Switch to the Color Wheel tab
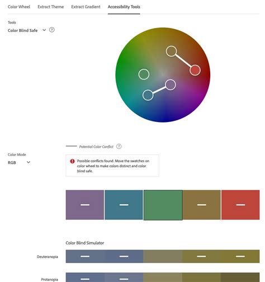The image size is (265, 282). pyautogui.click(x=19, y=7)
